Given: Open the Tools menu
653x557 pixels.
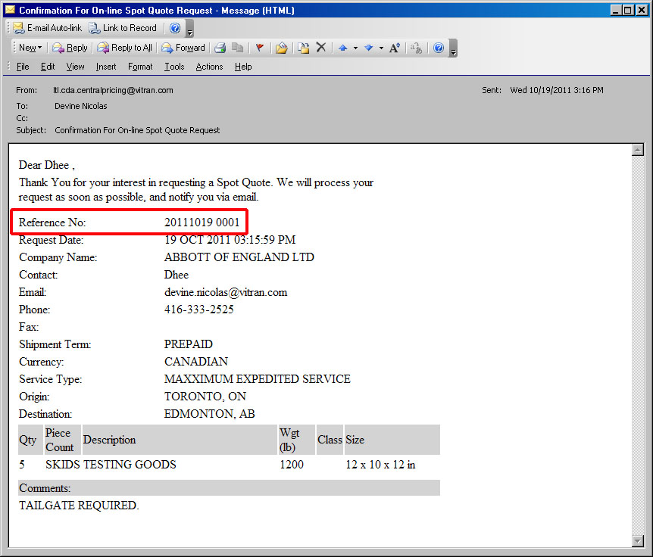Looking at the screenshot, I should [174, 67].
